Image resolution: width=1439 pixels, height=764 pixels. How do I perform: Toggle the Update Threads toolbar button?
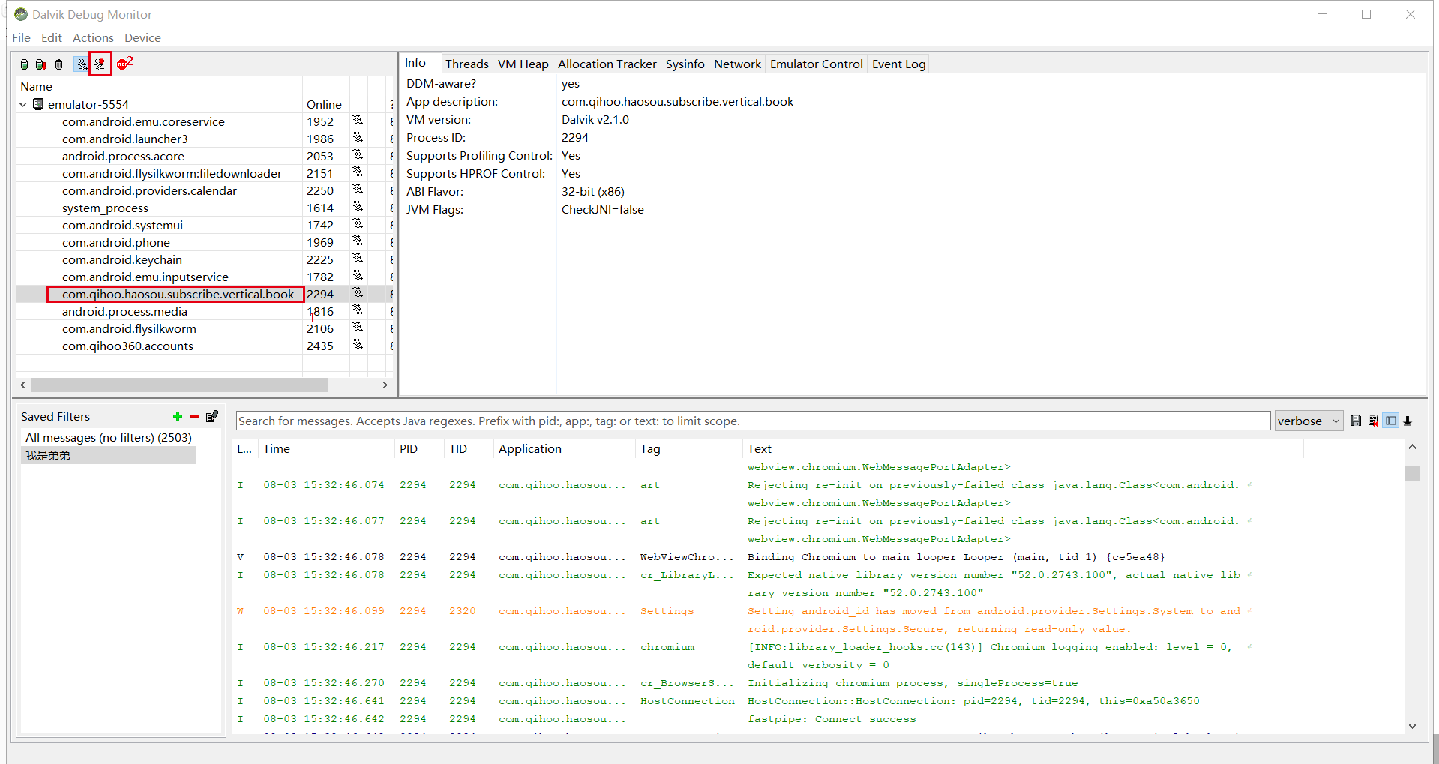point(80,64)
